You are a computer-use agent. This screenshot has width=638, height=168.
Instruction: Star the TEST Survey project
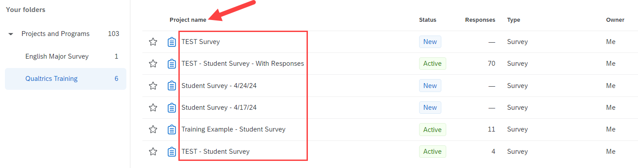tap(153, 42)
